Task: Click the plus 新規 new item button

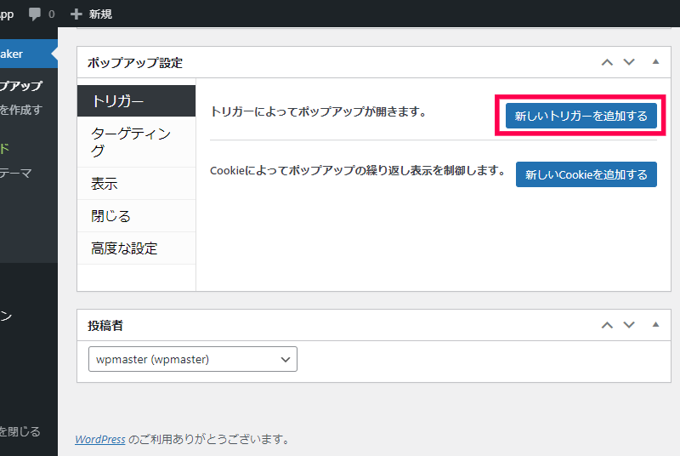Action: (91, 14)
